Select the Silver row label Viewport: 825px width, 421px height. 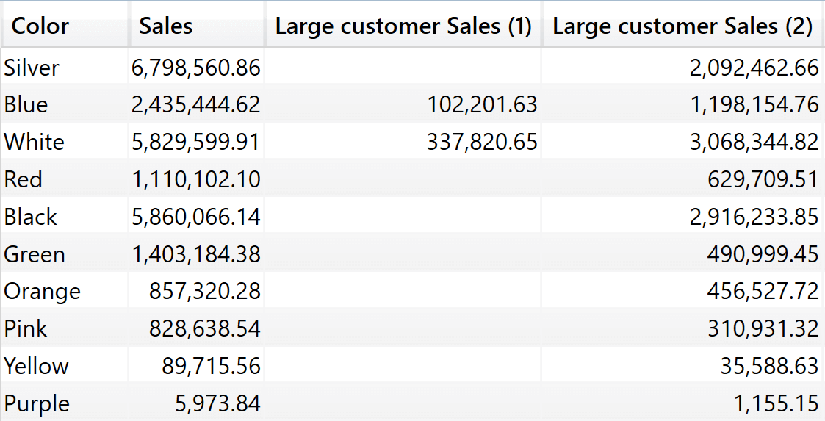(32, 68)
